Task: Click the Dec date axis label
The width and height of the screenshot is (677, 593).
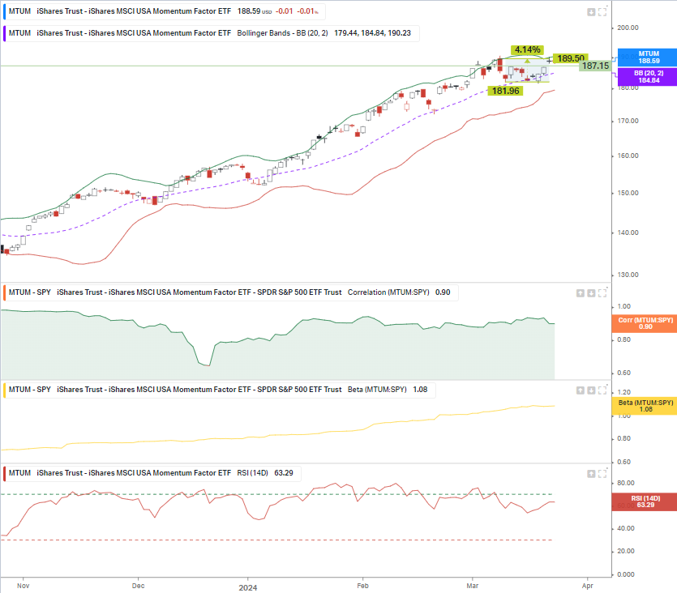Action: click(x=138, y=586)
